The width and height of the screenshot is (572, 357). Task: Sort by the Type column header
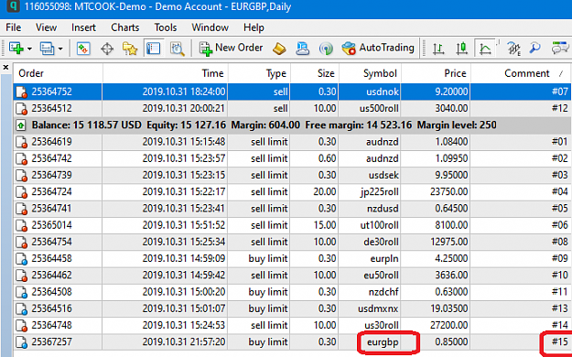point(259,73)
